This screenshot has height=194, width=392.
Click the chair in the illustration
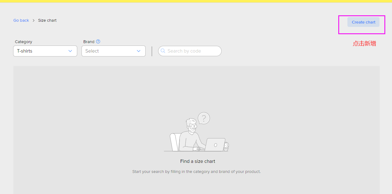(x=175, y=142)
